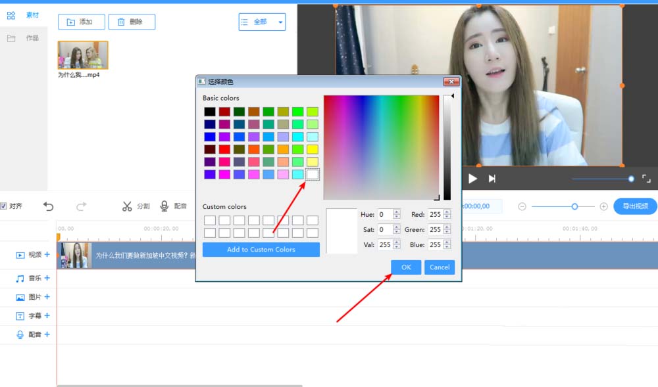
Task: Click timeline zoom in plus icon
Action: [603, 206]
